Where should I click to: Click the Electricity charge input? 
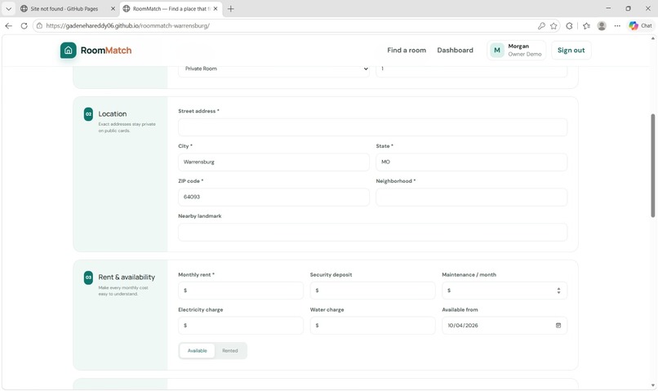tap(241, 326)
